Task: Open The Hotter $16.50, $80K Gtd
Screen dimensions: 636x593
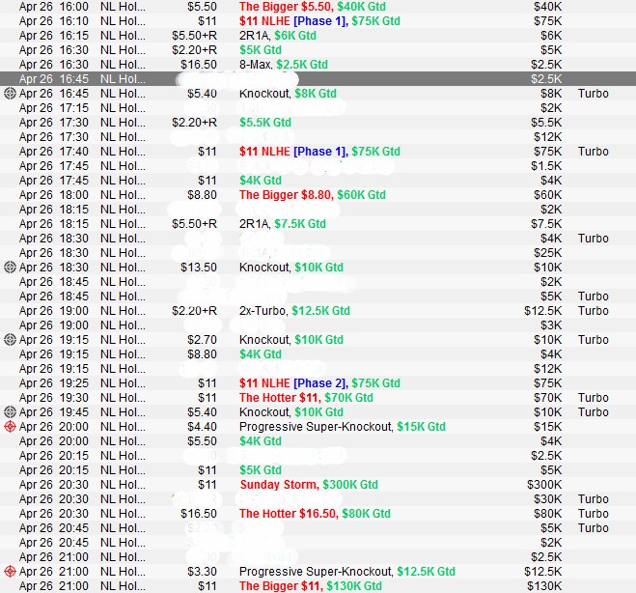Action: (x=315, y=514)
